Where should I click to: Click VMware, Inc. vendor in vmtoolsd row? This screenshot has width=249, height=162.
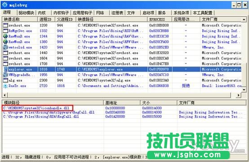[x=213, y=47]
